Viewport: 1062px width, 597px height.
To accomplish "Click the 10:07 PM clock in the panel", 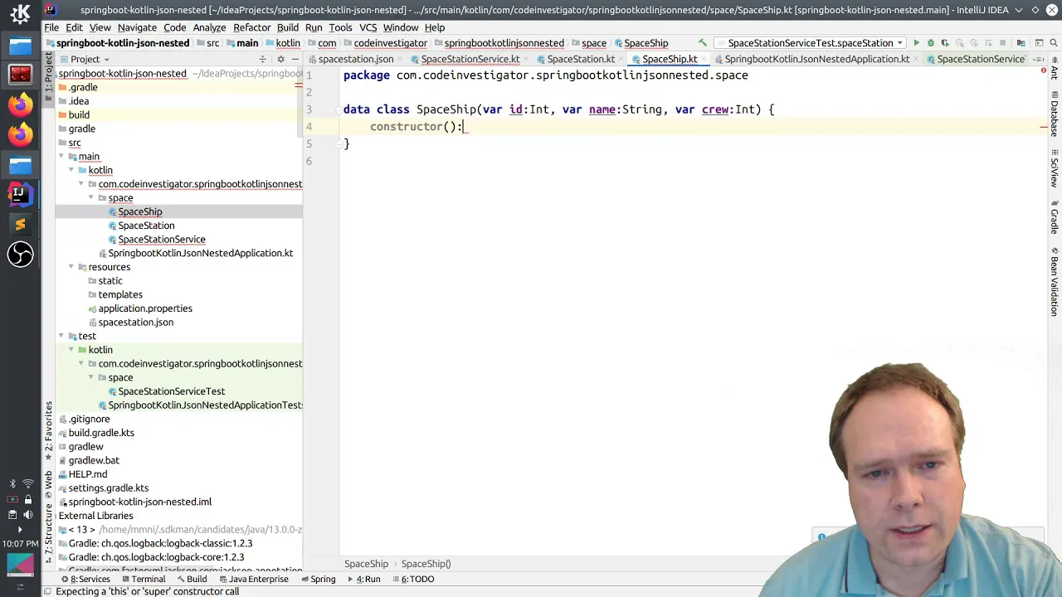I will 20,544.
